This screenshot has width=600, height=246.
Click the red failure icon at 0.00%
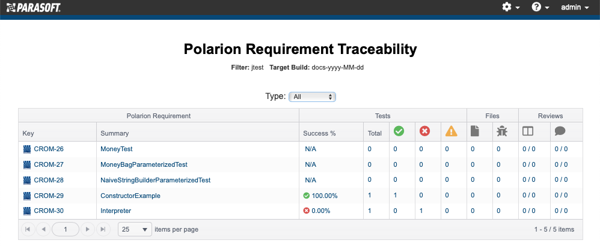tap(306, 211)
